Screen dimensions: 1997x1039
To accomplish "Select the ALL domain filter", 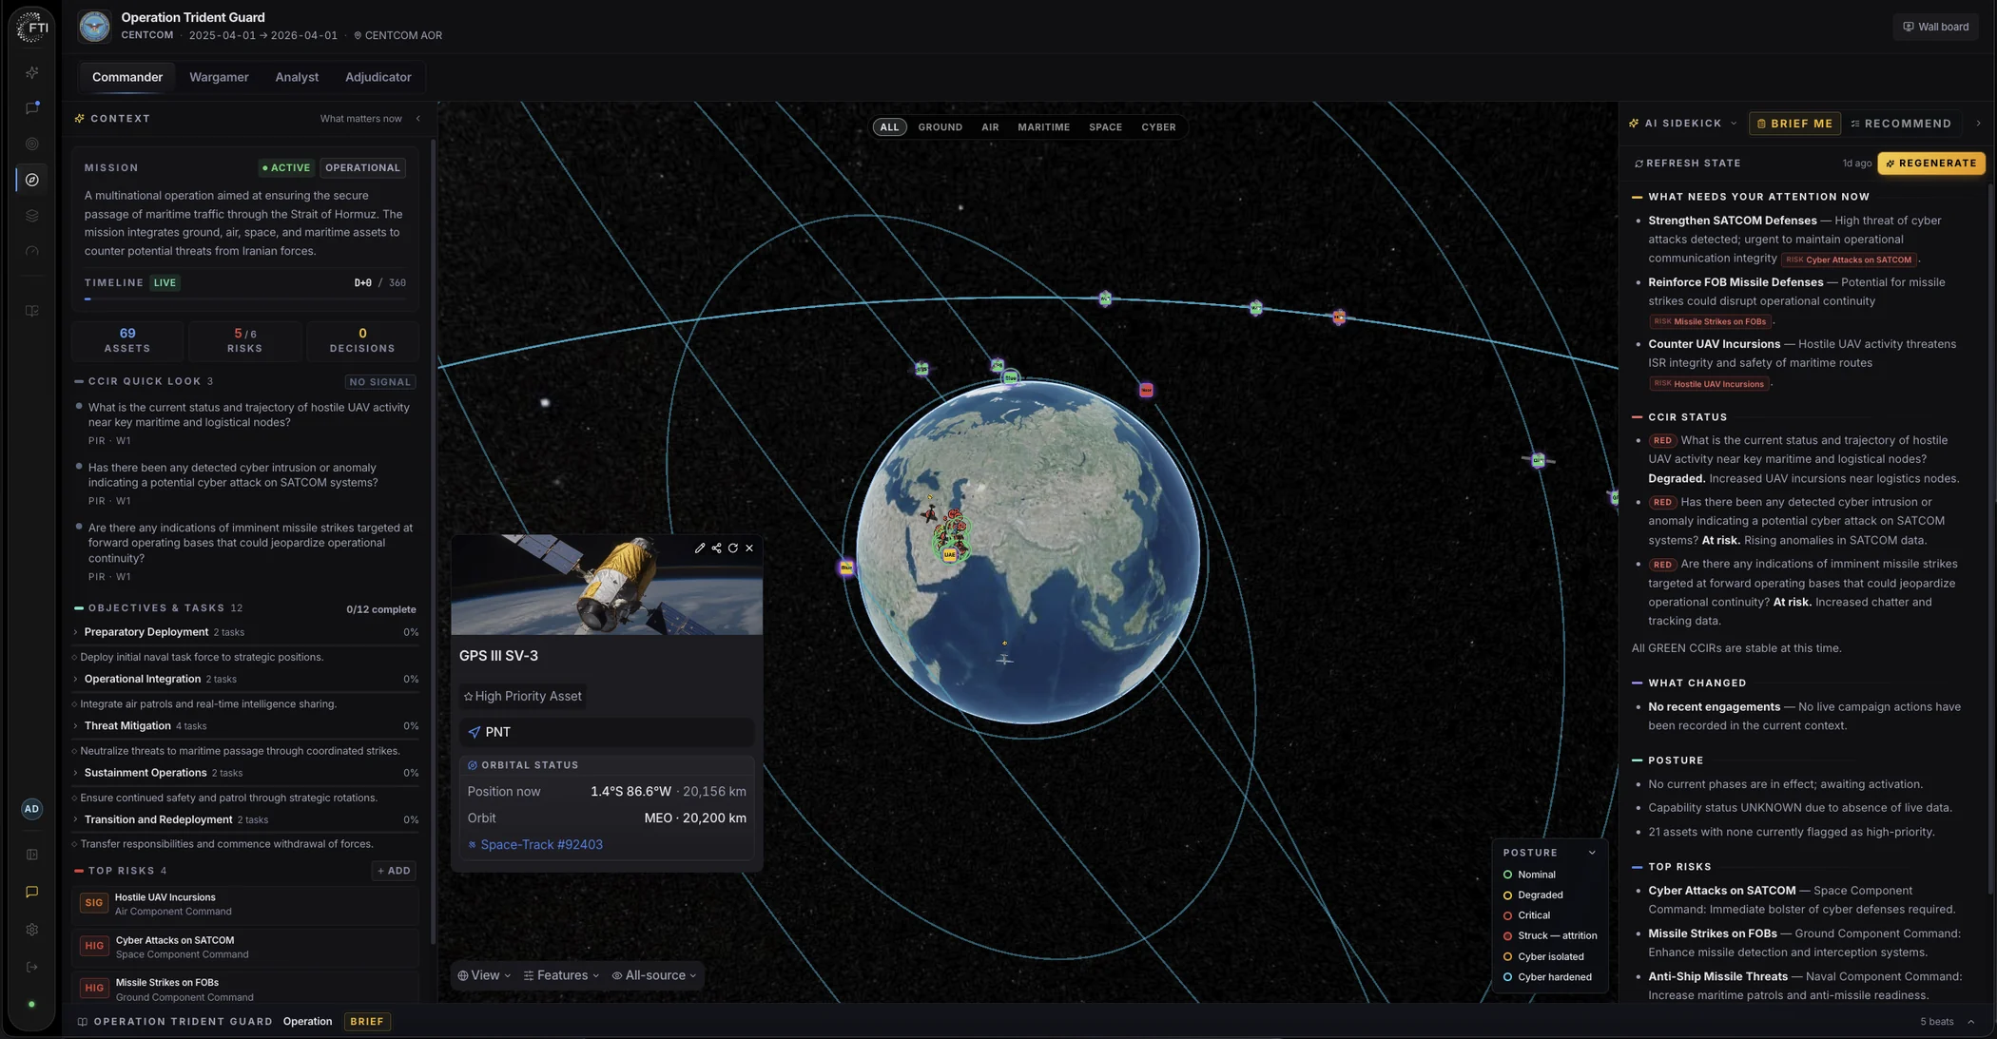I will click(x=889, y=127).
